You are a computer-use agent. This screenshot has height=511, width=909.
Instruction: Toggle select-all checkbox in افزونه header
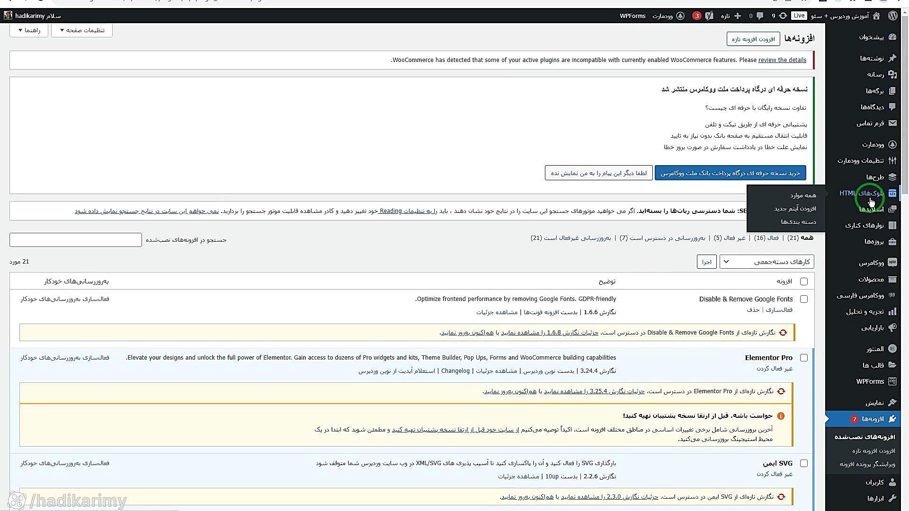pyautogui.click(x=804, y=282)
